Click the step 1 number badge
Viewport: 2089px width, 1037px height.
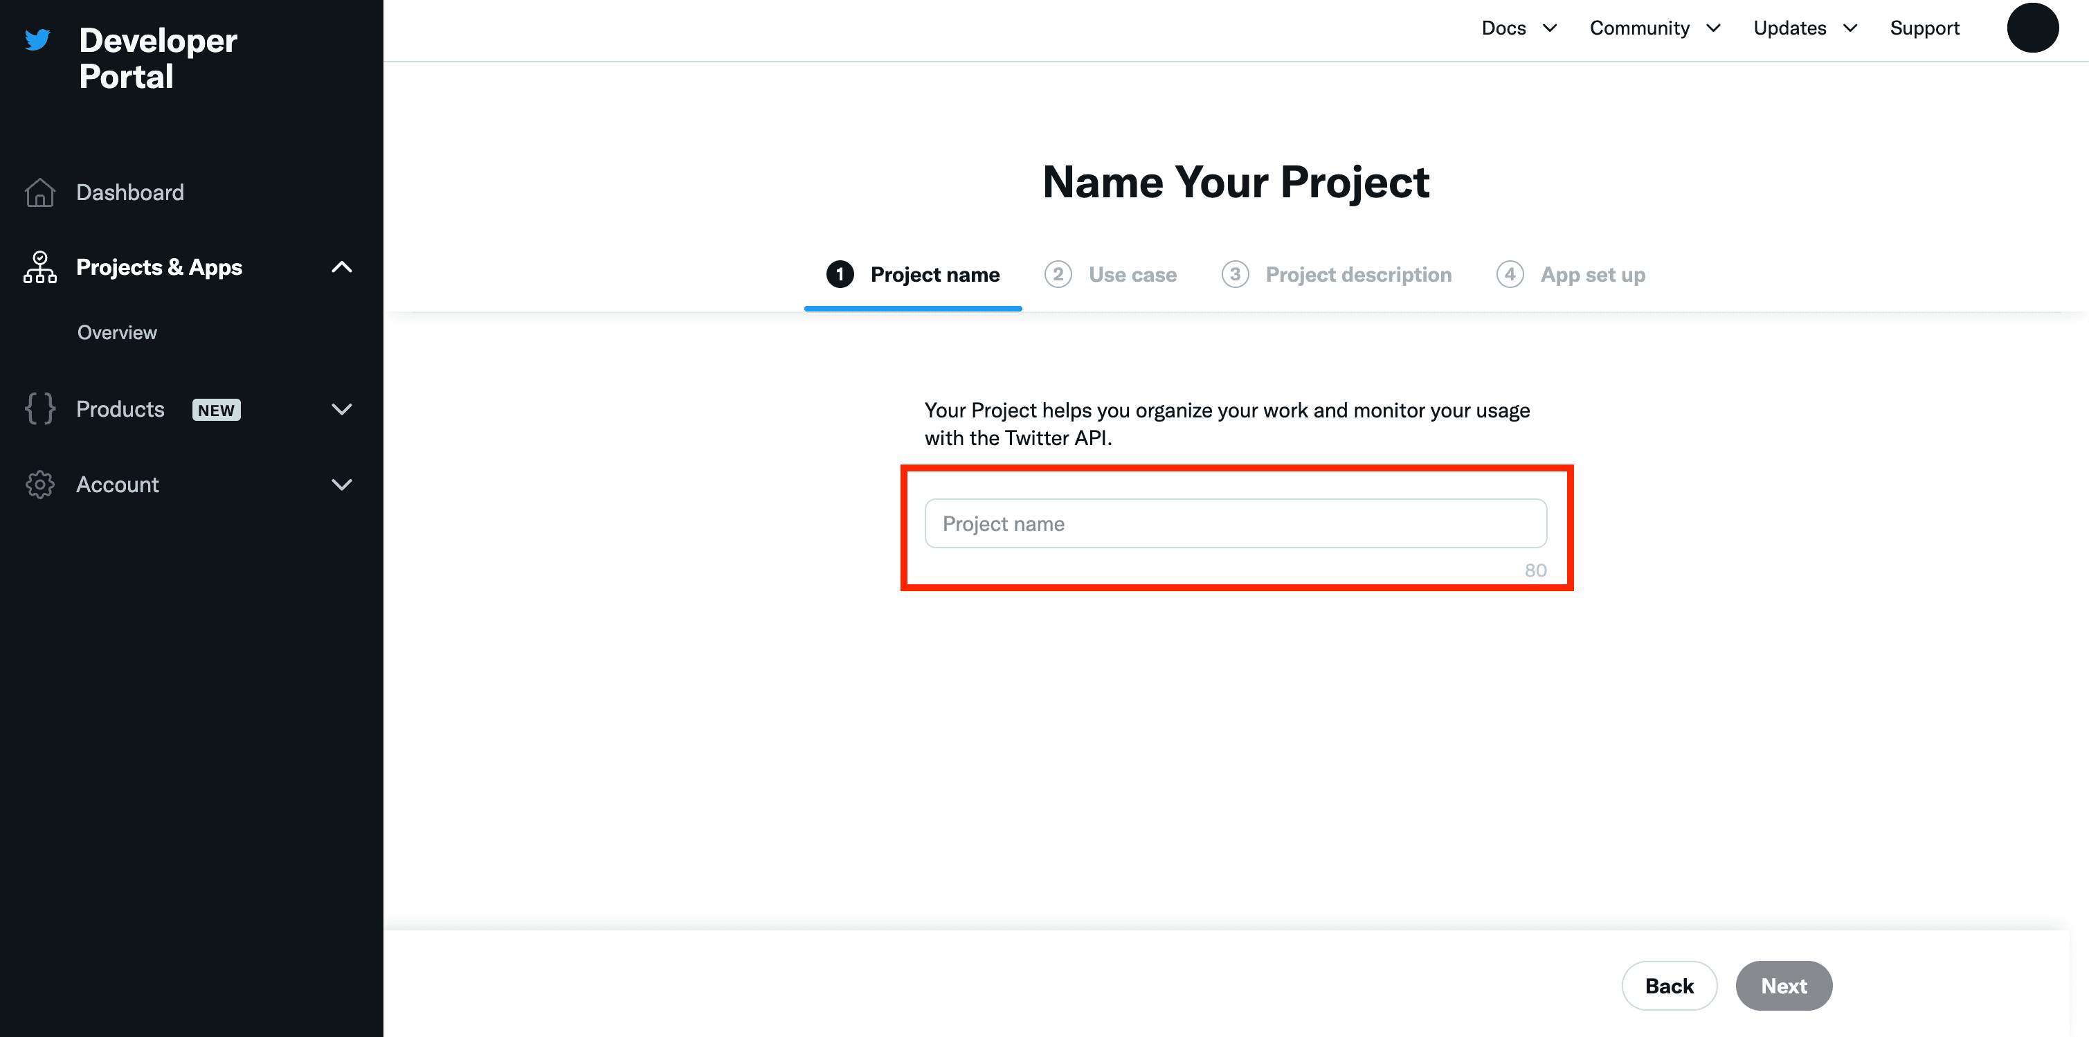point(840,275)
